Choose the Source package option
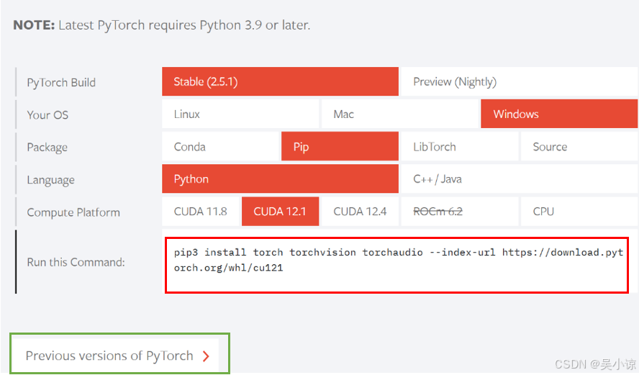 point(579,146)
